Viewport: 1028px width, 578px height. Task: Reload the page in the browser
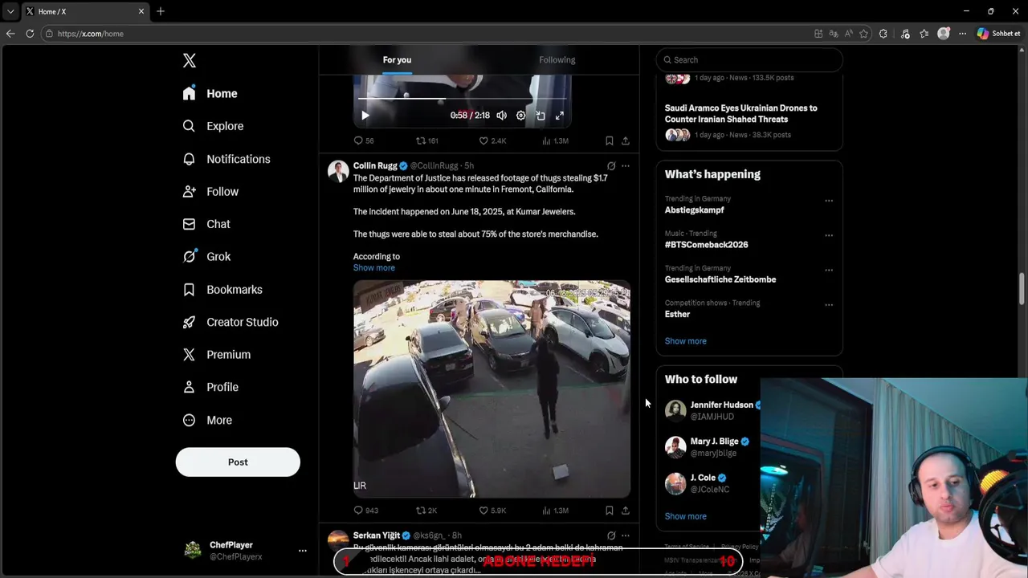coord(30,34)
